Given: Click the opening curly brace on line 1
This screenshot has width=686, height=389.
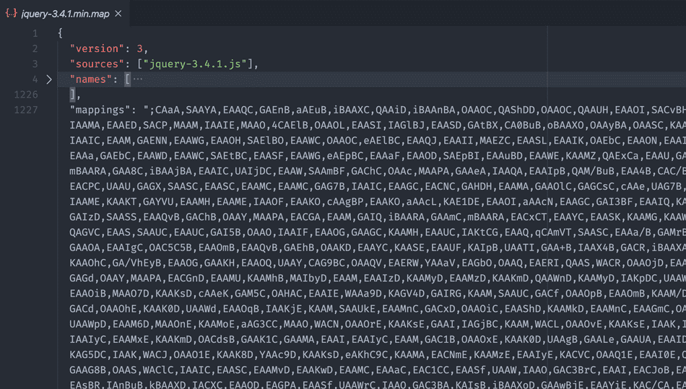Looking at the screenshot, I should (61, 33).
